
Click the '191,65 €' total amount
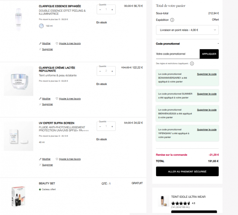213,161
